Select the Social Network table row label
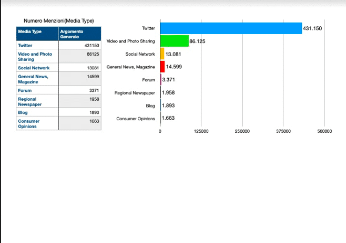The width and height of the screenshot is (346, 243). 34,68
